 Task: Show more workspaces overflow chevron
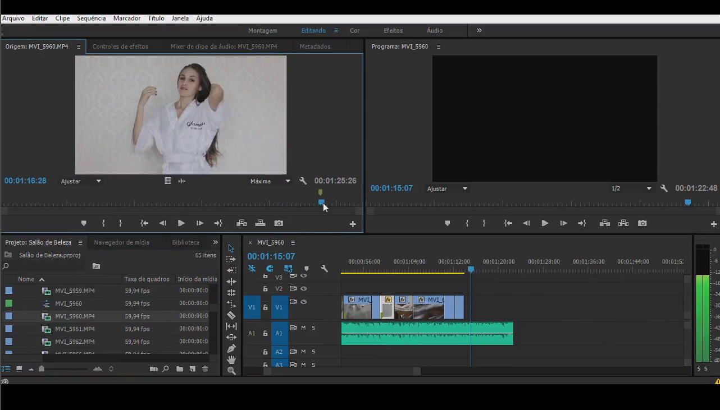click(x=479, y=31)
